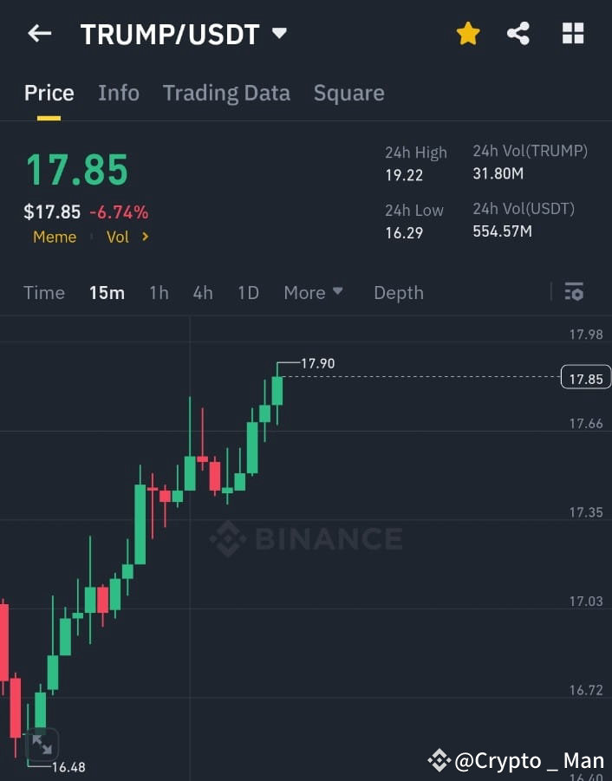Click the 17.85 current price marker
This screenshot has width=612, height=781.
(585, 377)
